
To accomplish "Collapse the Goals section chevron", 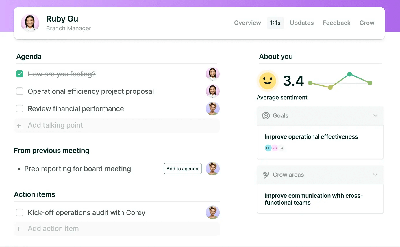I will (375, 116).
